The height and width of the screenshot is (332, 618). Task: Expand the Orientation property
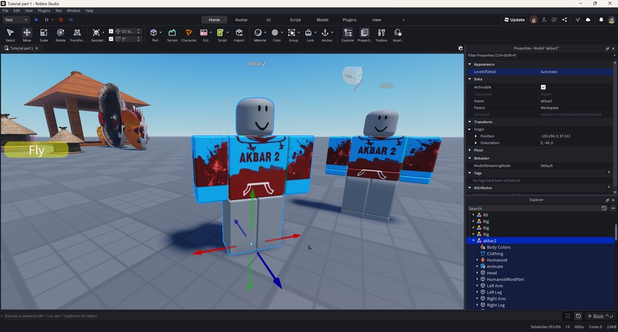coord(476,143)
